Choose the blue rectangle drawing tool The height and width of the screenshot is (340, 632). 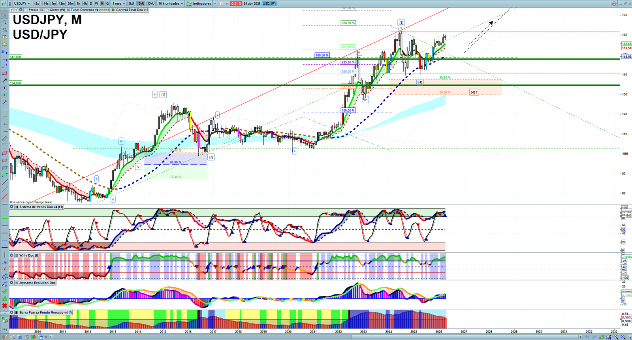coord(5,66)
